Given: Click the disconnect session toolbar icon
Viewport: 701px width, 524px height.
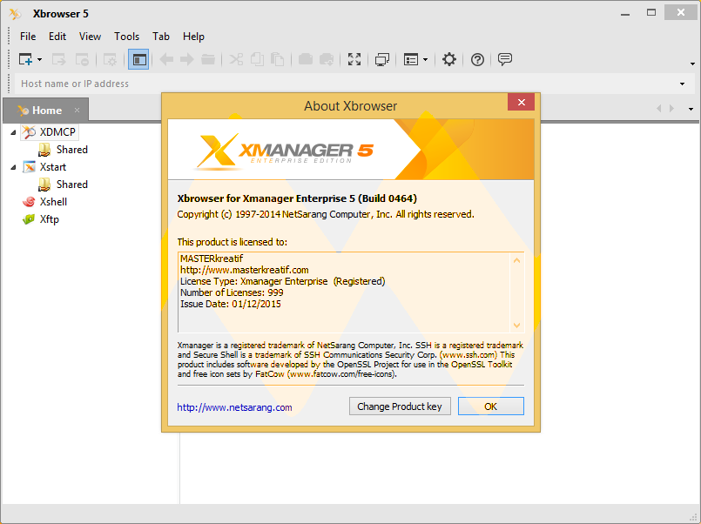Looking at the screenshot, I should [x=82, y=59].
